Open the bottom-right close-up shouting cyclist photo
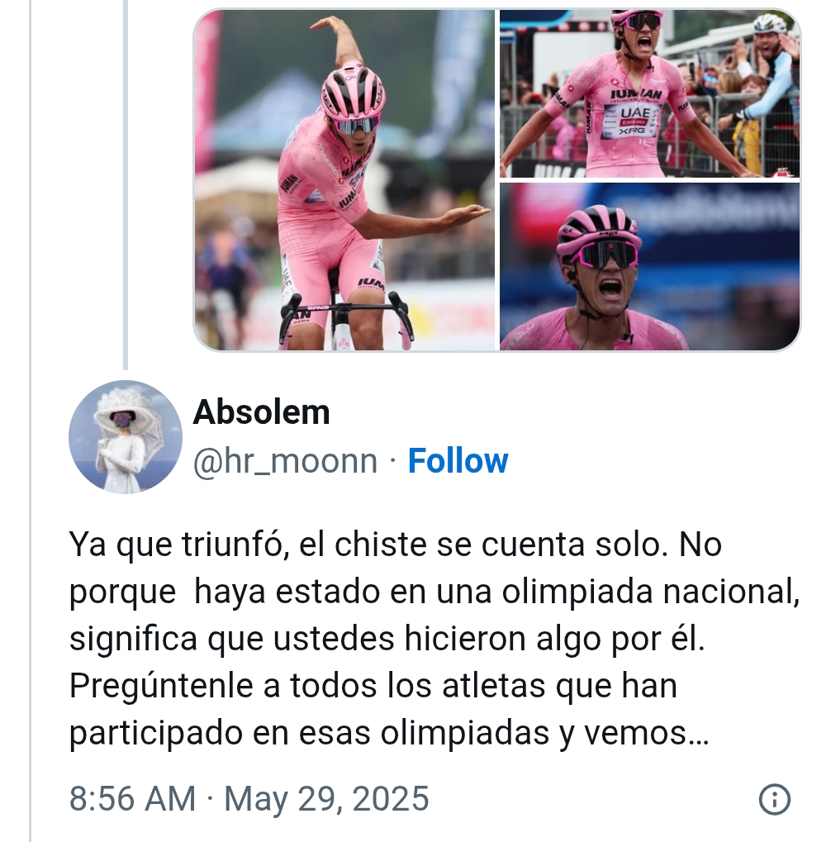The width and height of the screenshot is (831, 842). coord(649,267)
